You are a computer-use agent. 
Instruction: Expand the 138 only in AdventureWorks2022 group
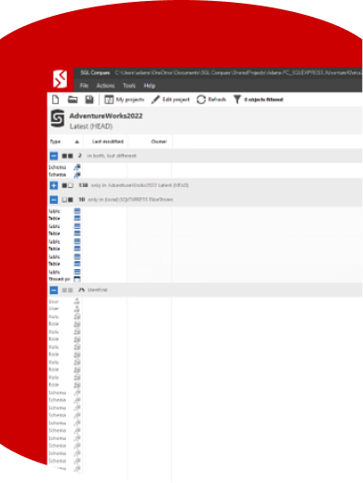(x=54, y=185)
